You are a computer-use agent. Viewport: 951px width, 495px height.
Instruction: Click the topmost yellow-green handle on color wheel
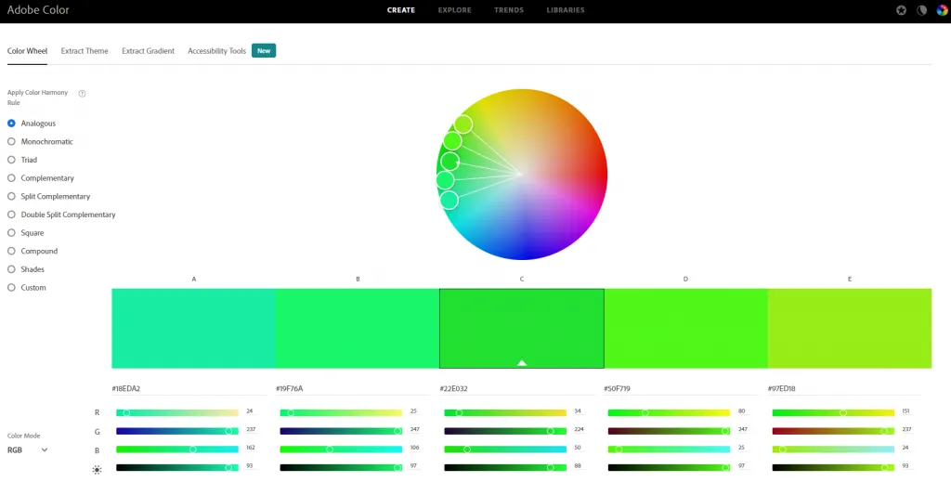click(463, 124)
